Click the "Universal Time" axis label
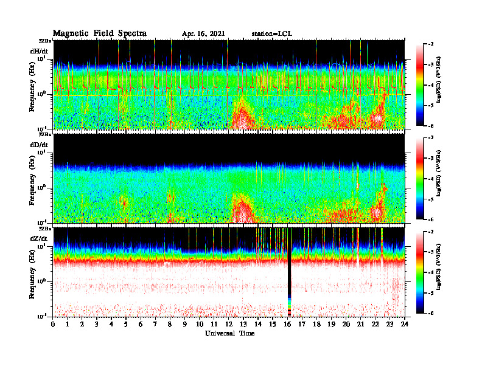482x372 pixels. (x=229, y=333)
